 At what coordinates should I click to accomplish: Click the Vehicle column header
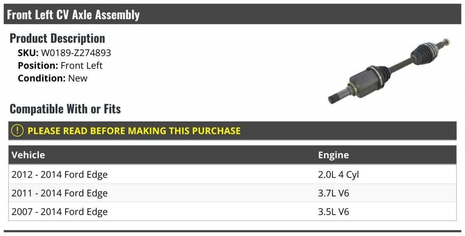click(28, 155)
